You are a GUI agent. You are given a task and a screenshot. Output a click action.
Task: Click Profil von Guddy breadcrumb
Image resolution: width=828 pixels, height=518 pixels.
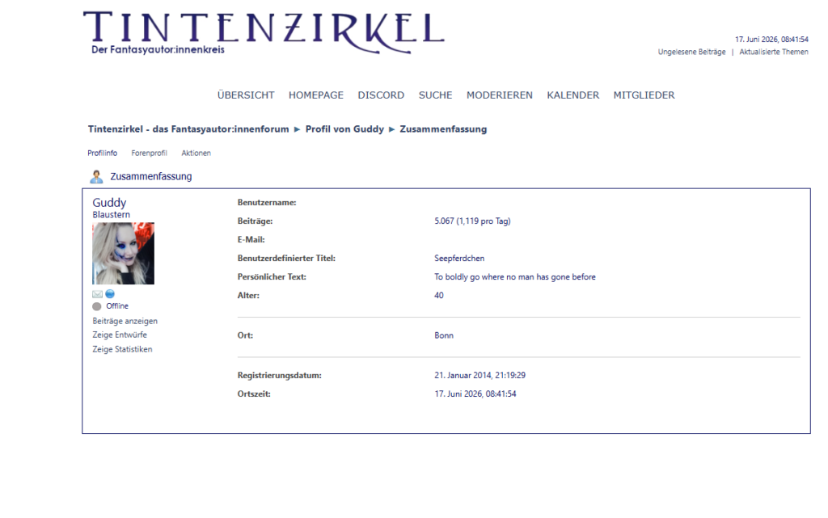tap(344, 129)
